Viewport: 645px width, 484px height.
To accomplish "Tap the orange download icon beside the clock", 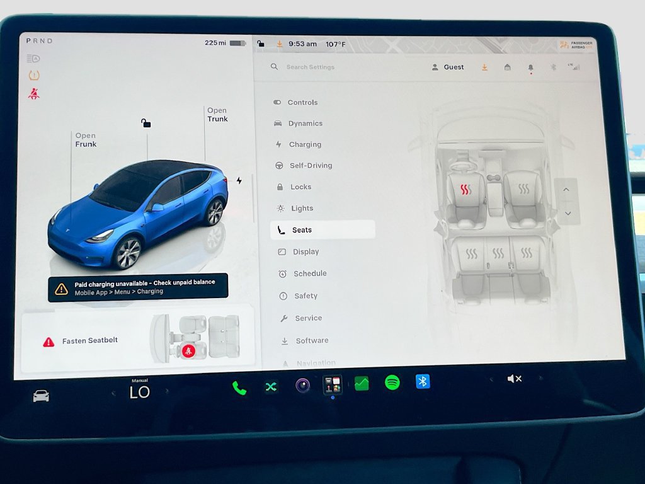I will (x=279, y=43).
